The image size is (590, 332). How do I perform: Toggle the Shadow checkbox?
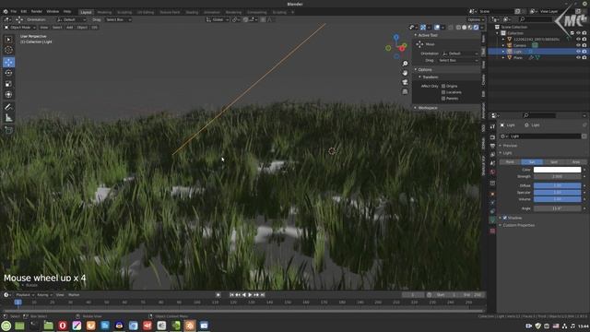pos(505,218)
